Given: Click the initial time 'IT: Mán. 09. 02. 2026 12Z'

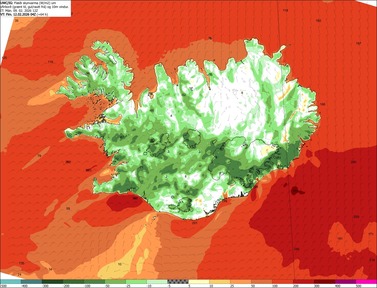Looking at the screenshot, I should click(x=19, y=11).
